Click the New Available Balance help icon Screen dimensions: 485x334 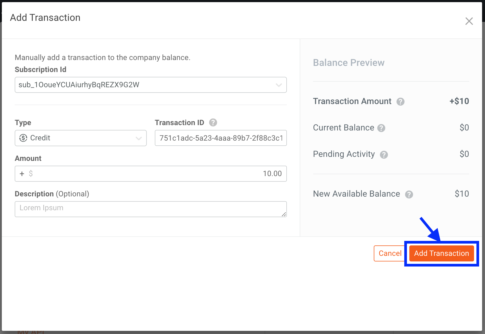409,194
